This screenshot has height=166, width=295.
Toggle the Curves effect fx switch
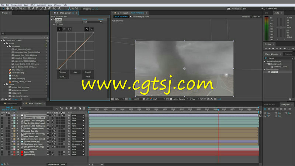[x=54, y=19]
